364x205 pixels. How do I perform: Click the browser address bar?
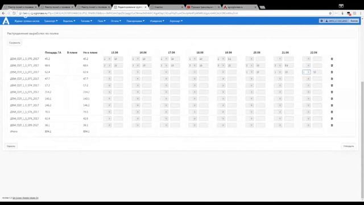[x=172, y=14]
